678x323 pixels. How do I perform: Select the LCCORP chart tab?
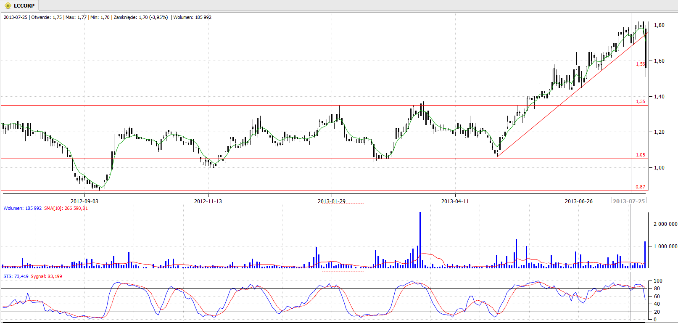tap(20, 5)
